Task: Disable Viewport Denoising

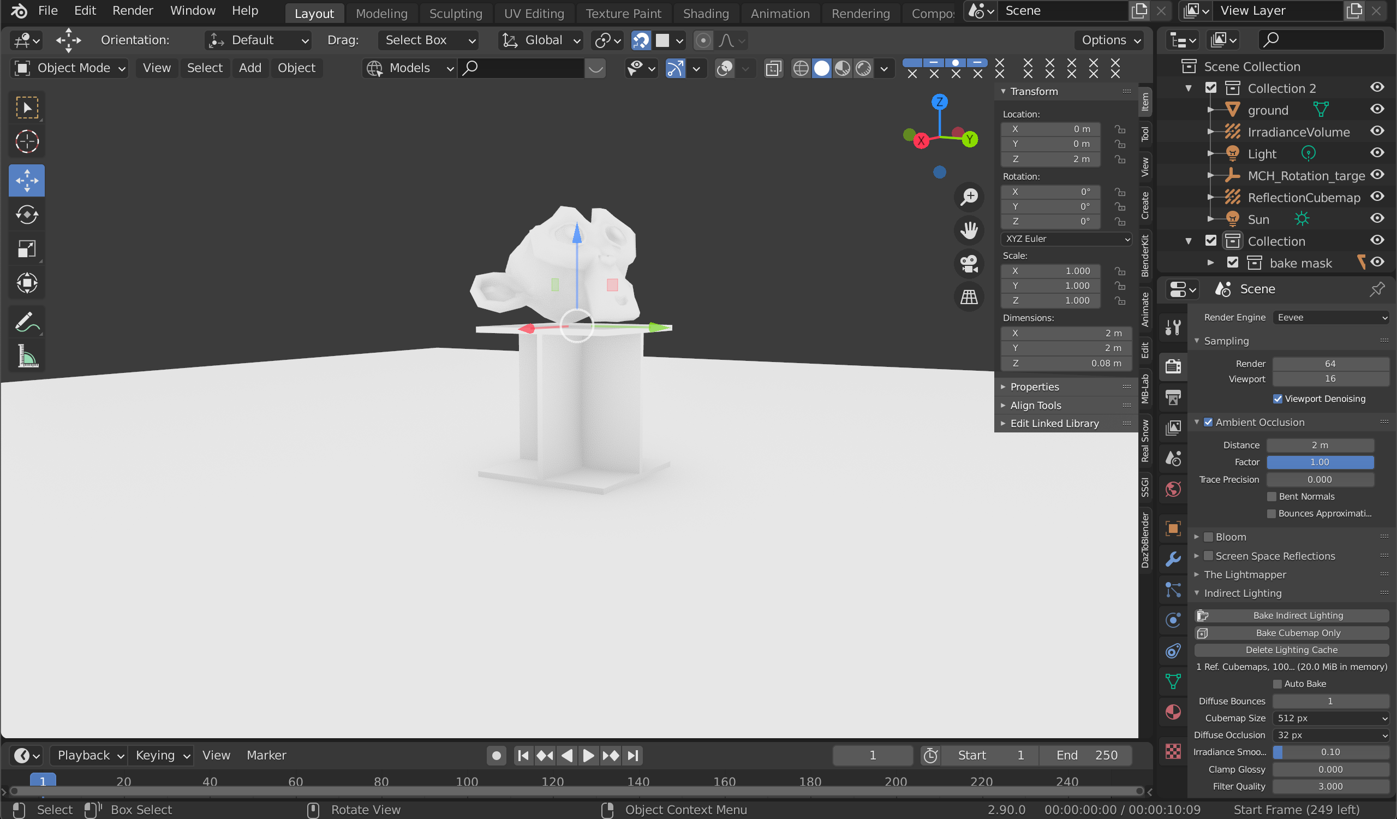Action: tap(1279, 399)
